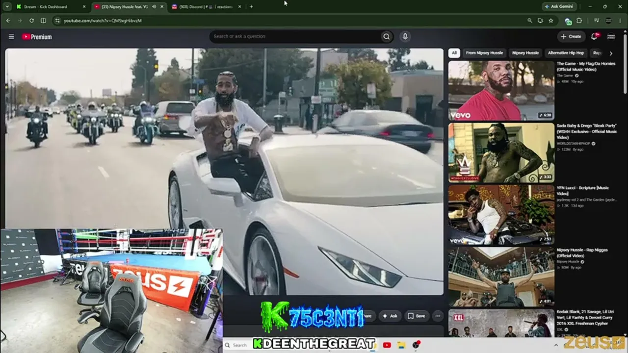Open the taskbar app with red badge

(416, 345)
